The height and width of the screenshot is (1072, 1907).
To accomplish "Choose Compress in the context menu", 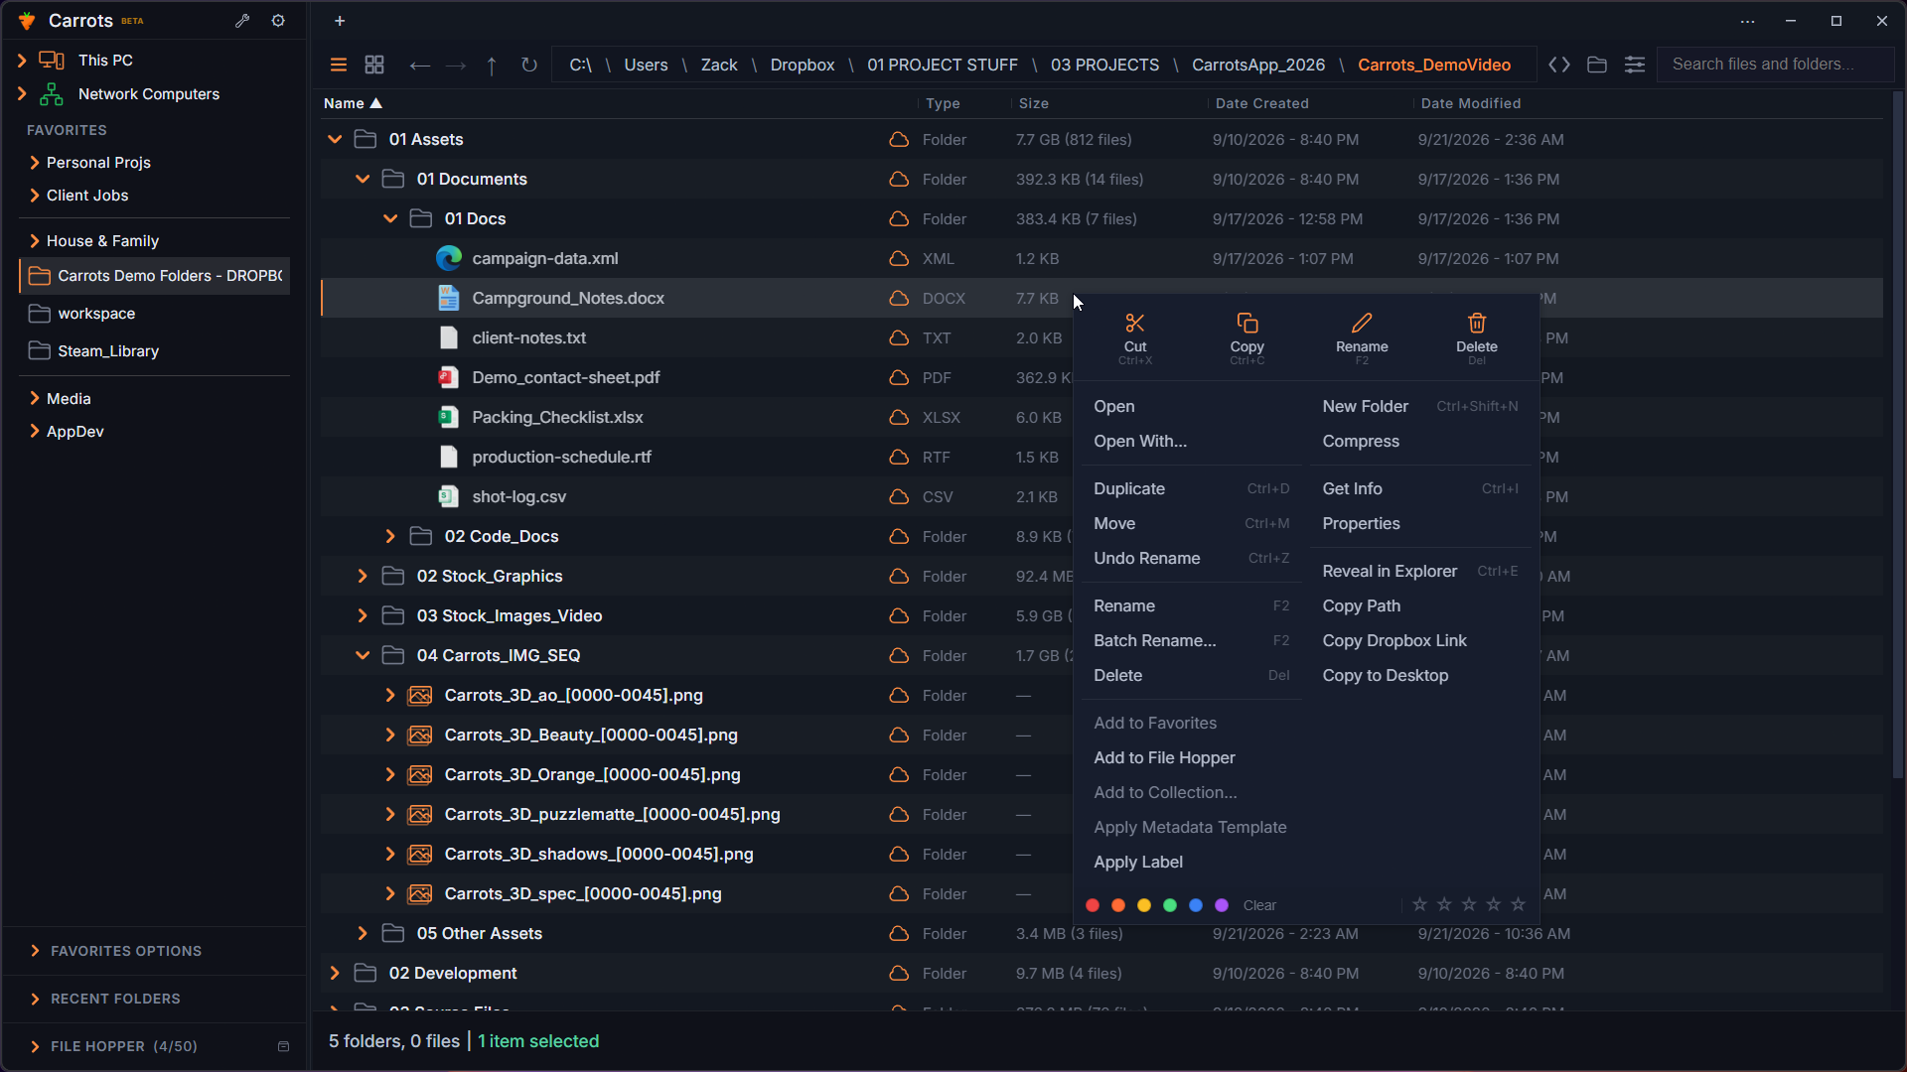I will coord(1361,441).
